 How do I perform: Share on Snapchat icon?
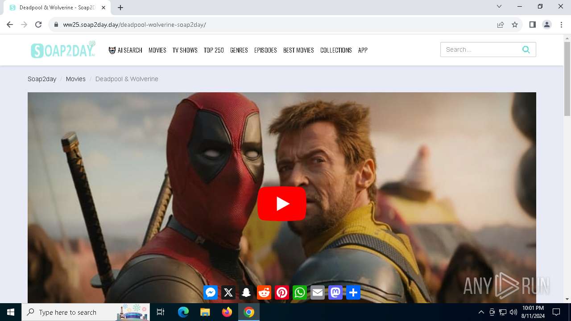(x=246, y=292)
